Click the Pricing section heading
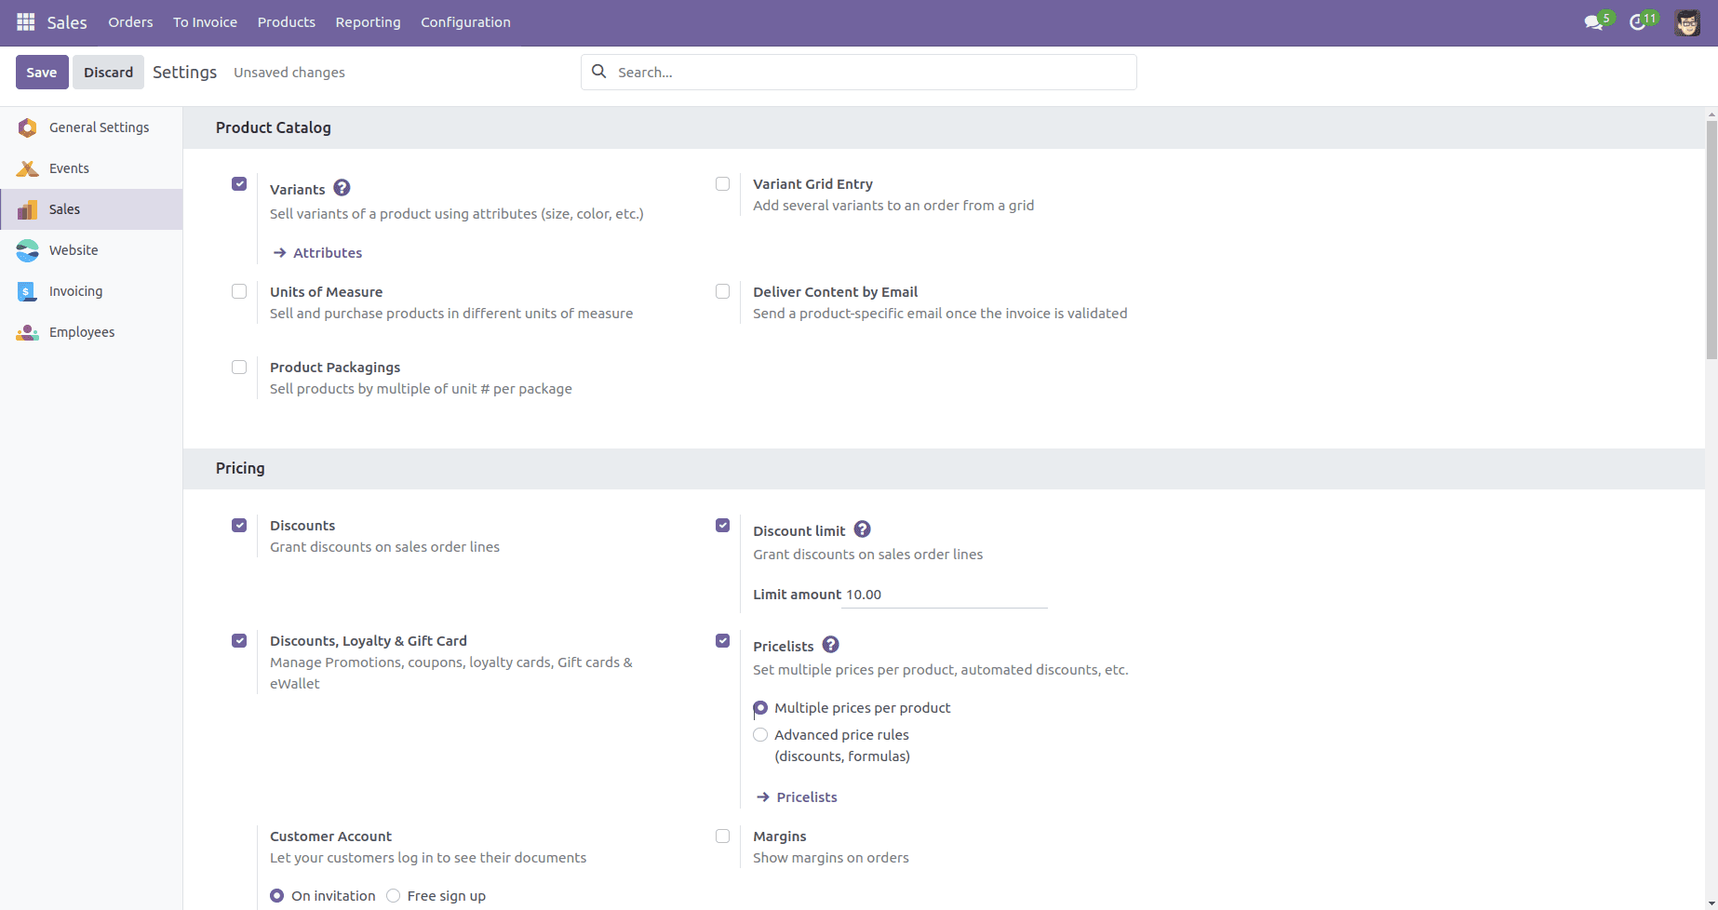The width and height of the screenshot is (1718, 910). [240, 468]
